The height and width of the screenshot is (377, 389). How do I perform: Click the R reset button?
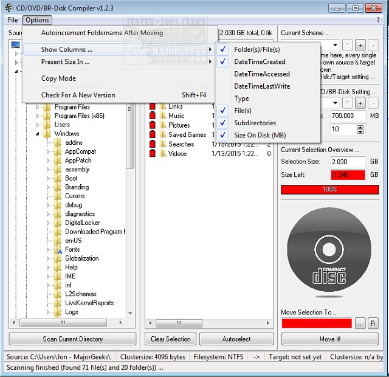pyautogui.click(x=373, y=323)
